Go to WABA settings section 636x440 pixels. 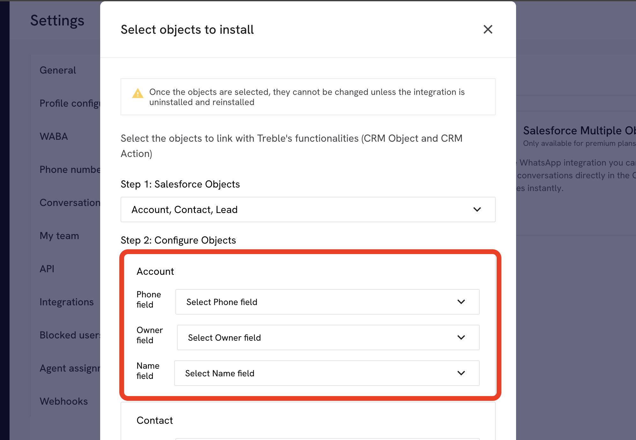coord(54,136)
